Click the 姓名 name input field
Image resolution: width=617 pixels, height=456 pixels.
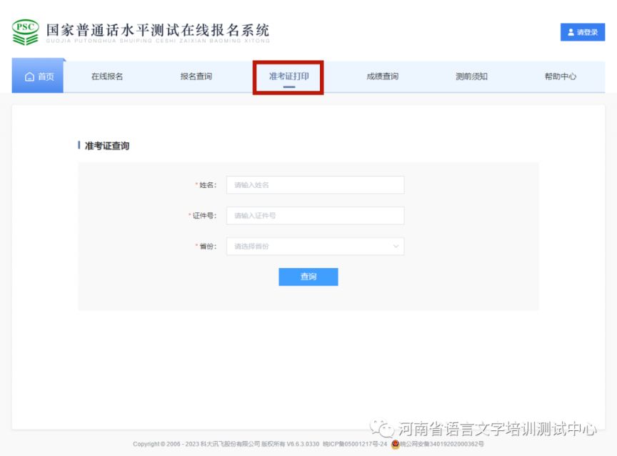click(314, 184)
